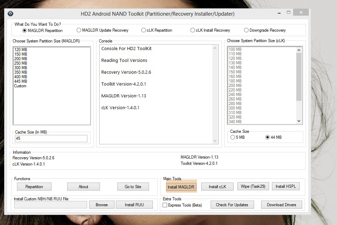This screenshot has height=225, width=337.
Task: Click Check For Updates button
Action: [x=232, y=204]
